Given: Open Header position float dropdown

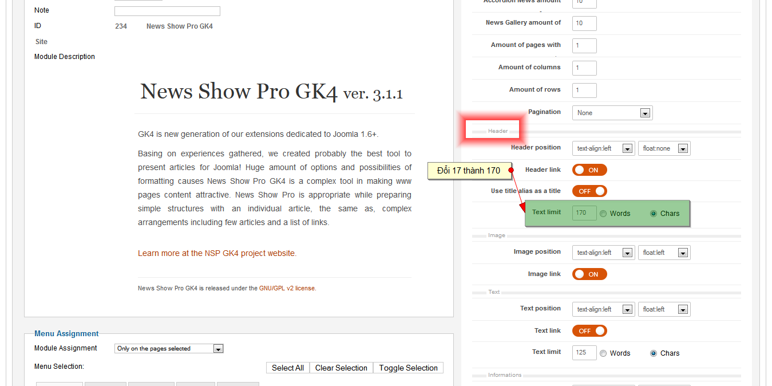Looking at the screenshot, I should pos(664,148).
